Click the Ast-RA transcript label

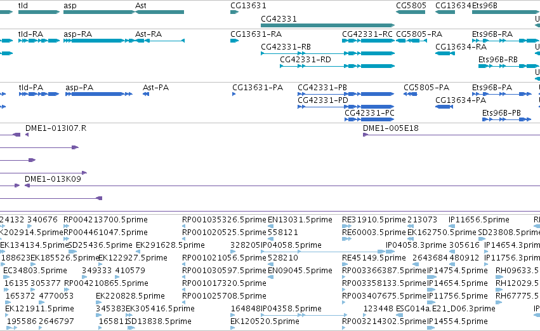point(148,34)
